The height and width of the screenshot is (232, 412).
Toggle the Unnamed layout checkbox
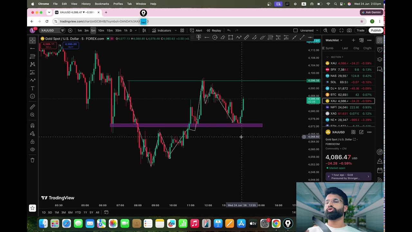(x=295, y=31)
